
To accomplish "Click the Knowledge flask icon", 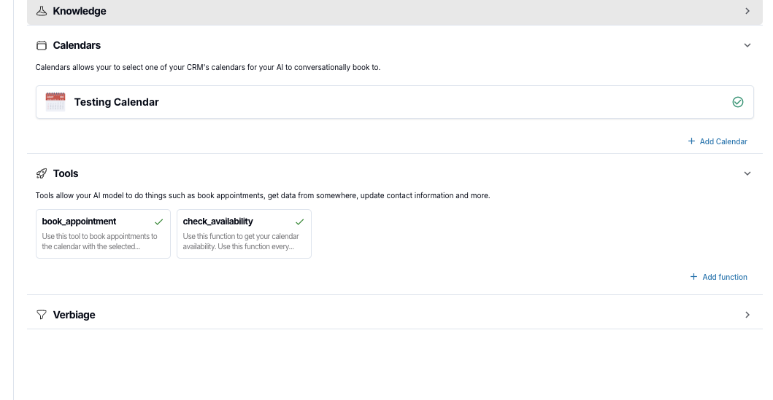I will point(42,11).
